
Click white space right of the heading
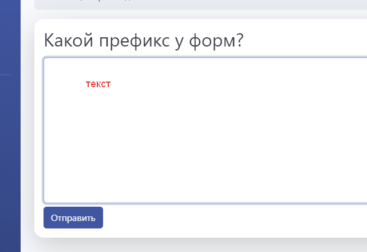309,41
